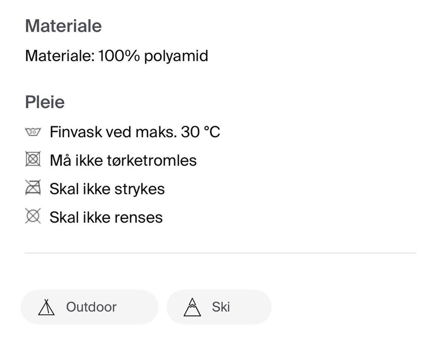The height and width of the screenshot is (363, 441).
Task: Click the 30°C wash tub icon
Action: pyautogui.click(x=33, y=132)
